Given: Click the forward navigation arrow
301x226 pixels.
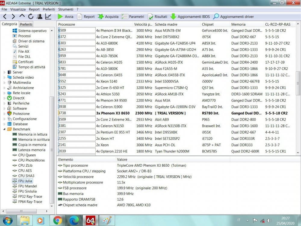Looking at the screenshot, I should (14, 17).
